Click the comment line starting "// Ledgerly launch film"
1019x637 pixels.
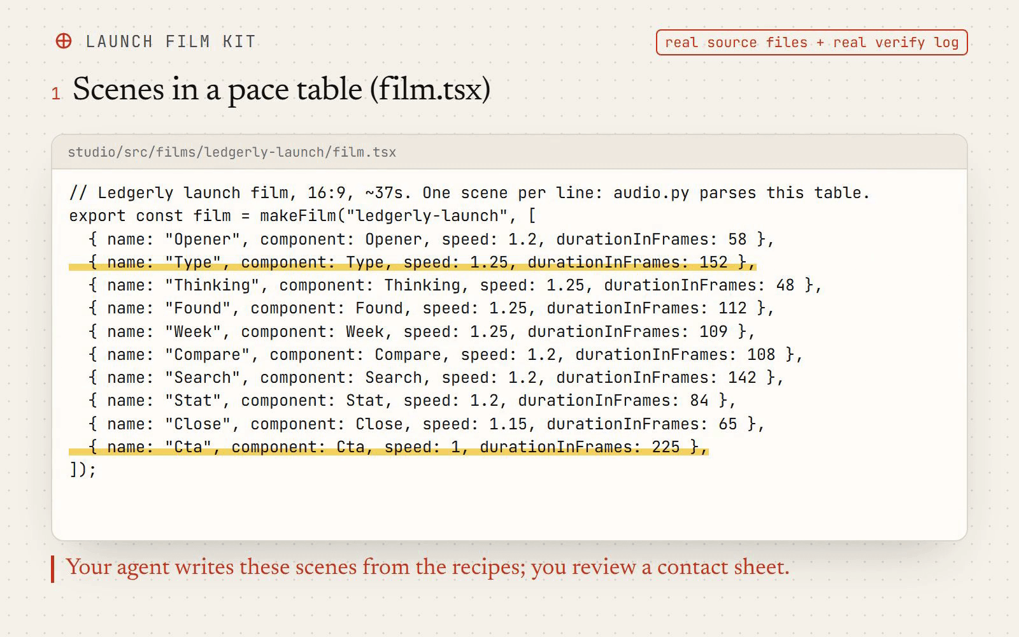click(469, 193)
